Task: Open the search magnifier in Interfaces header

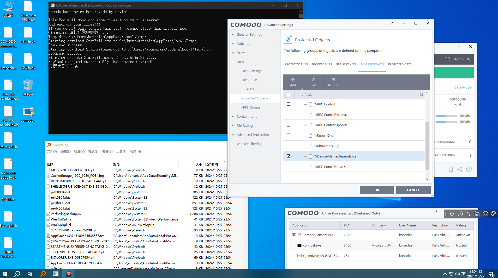Action: [421, 95]
